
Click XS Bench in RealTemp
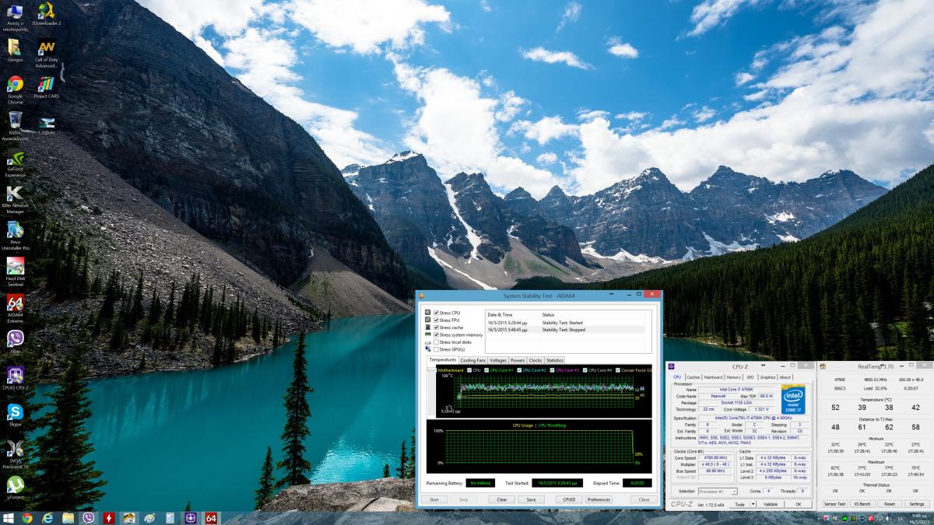(862, 504)
